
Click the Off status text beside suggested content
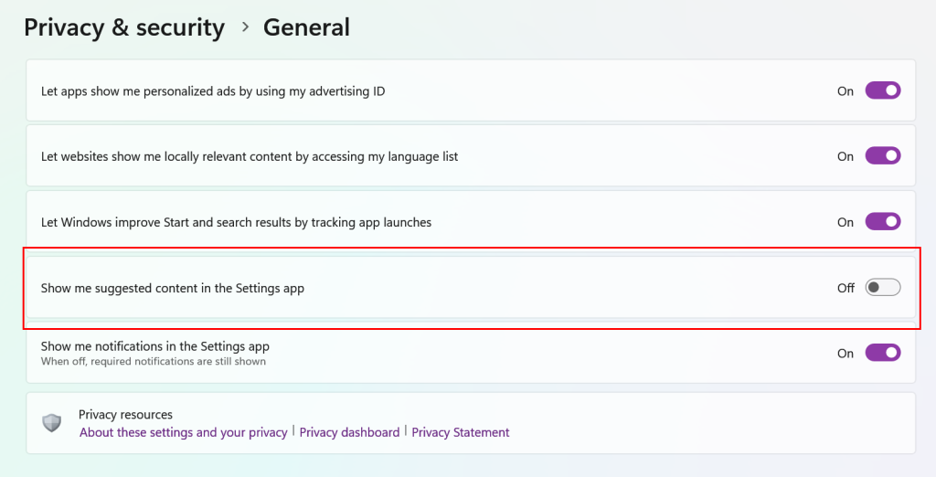846,288
